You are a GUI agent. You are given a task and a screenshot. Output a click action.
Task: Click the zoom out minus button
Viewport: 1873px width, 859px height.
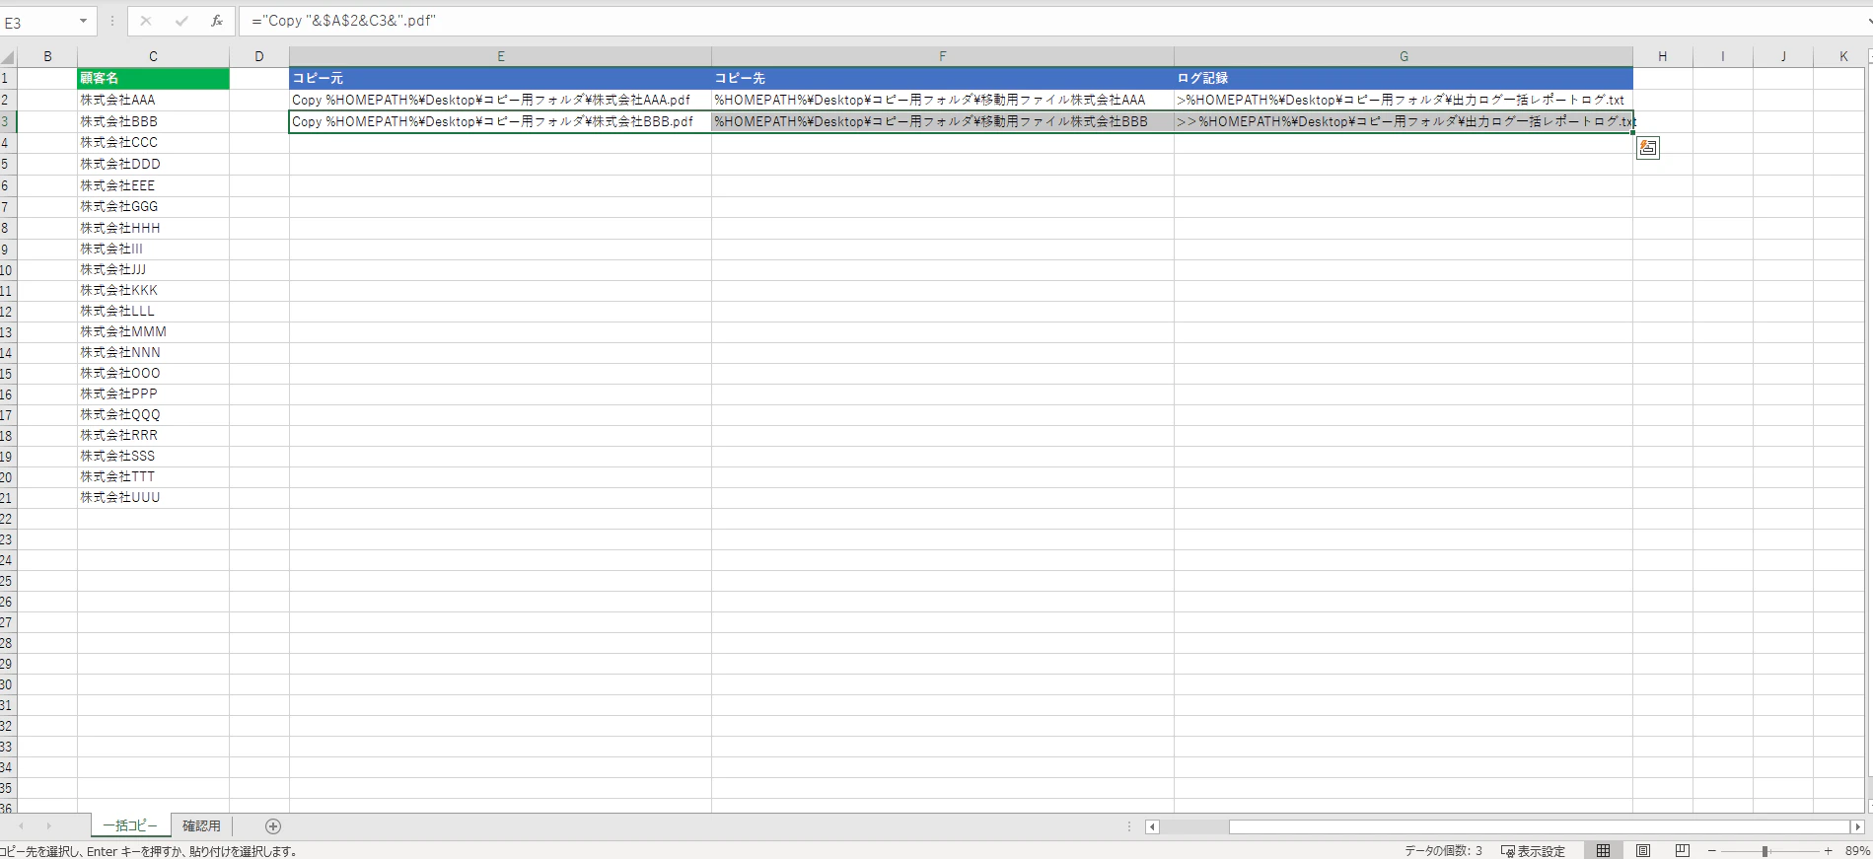[1712, 850]
